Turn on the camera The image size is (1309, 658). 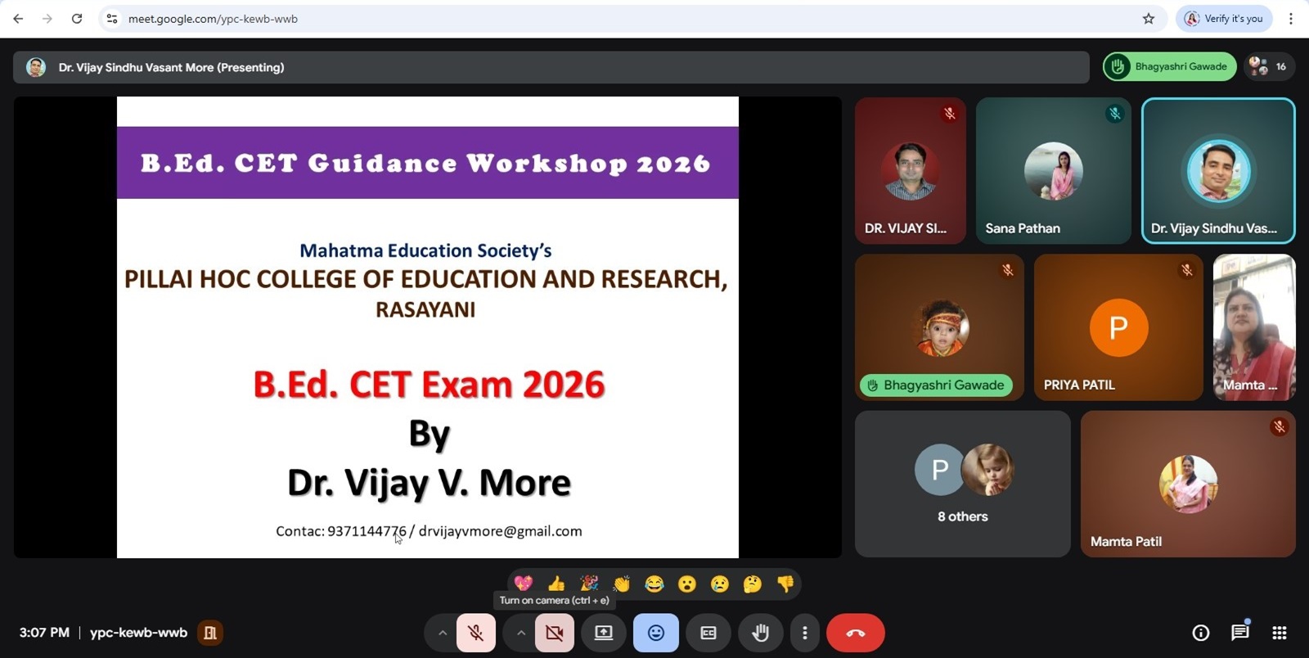(554, 633)
